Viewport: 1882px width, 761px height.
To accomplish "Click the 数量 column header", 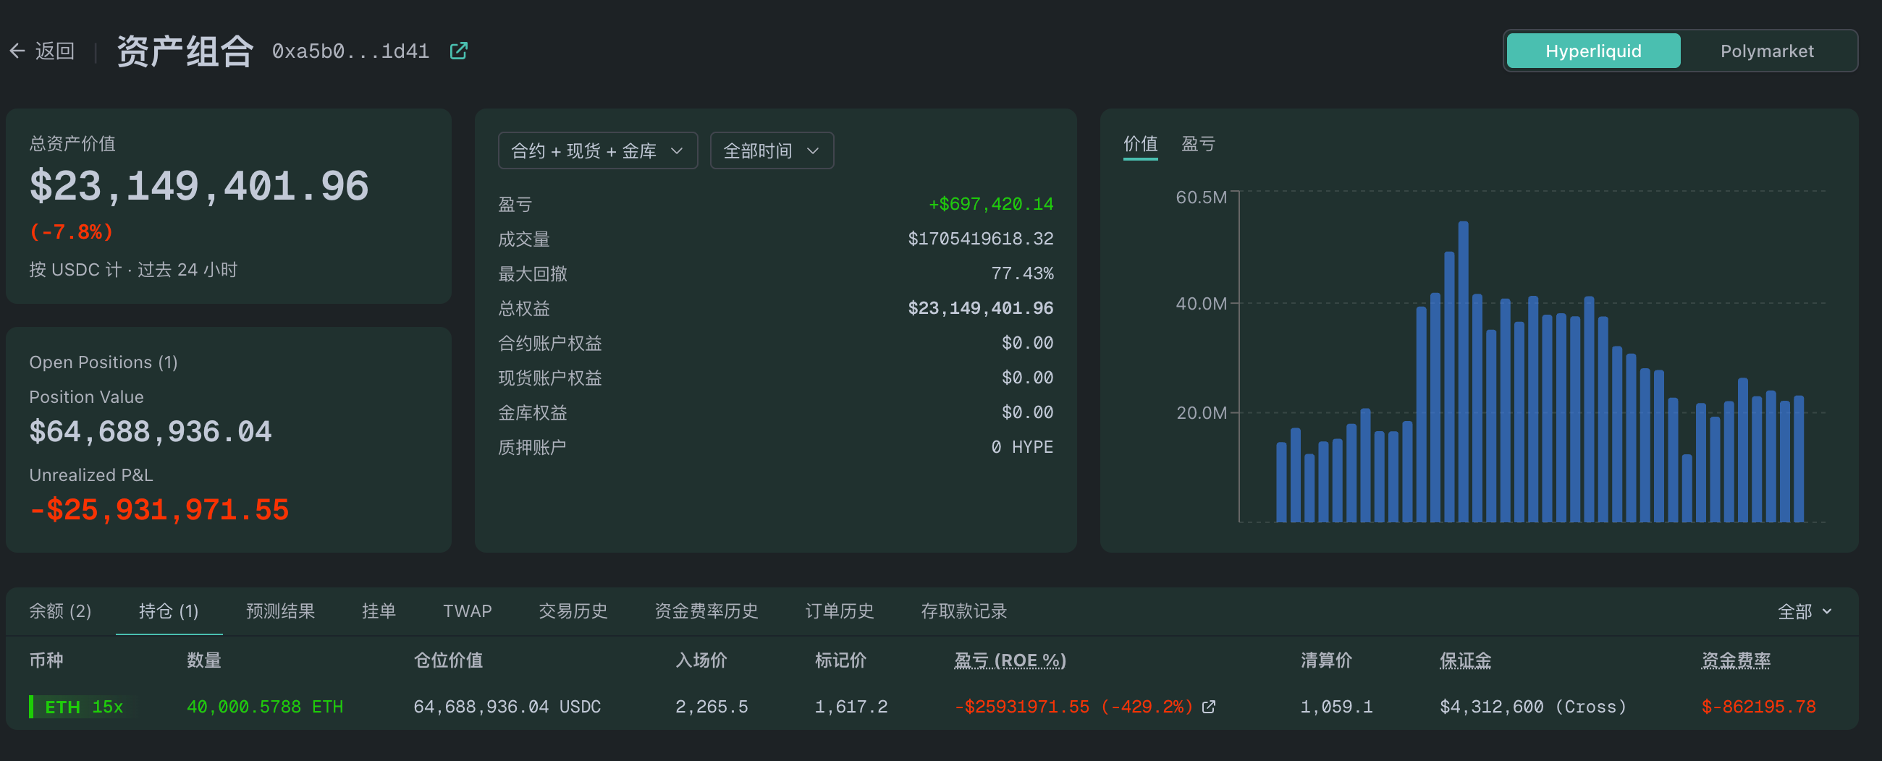I will point(204,660).
